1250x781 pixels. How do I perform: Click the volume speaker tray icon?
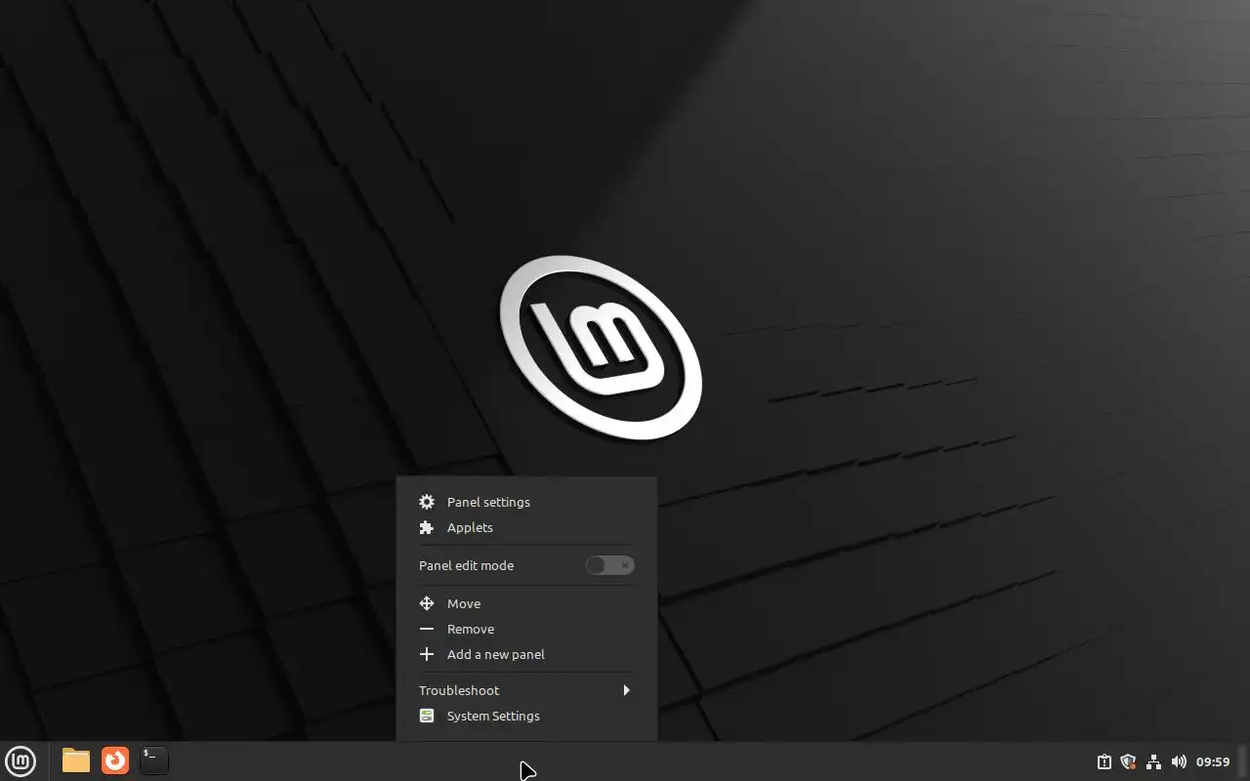pos(1179,761)
